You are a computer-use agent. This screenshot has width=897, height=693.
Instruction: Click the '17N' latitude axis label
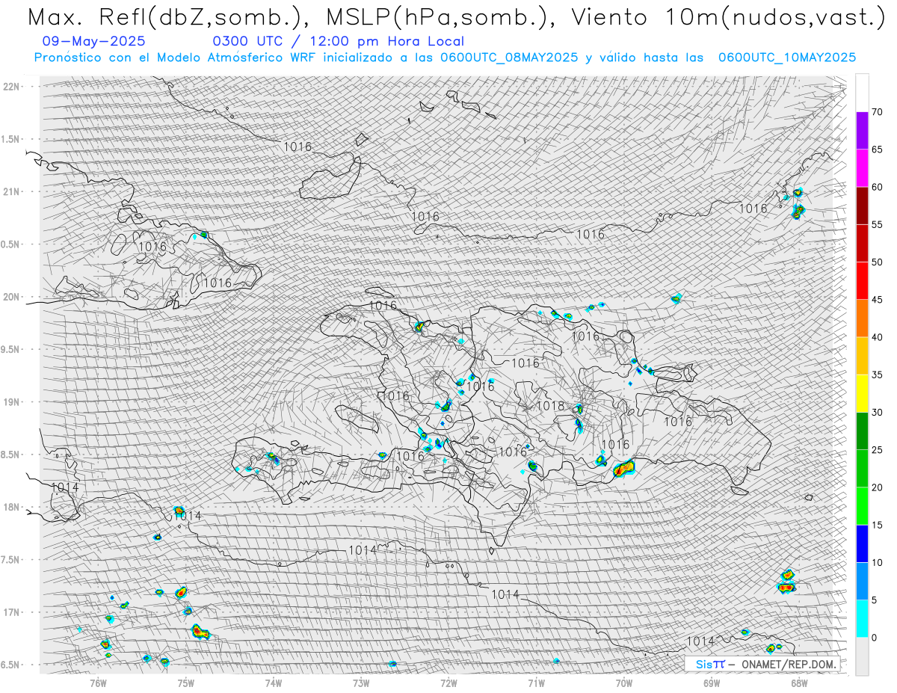pos(10,612)
